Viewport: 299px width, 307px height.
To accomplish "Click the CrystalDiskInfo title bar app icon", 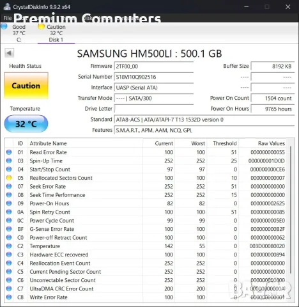I will click(7, 6).
